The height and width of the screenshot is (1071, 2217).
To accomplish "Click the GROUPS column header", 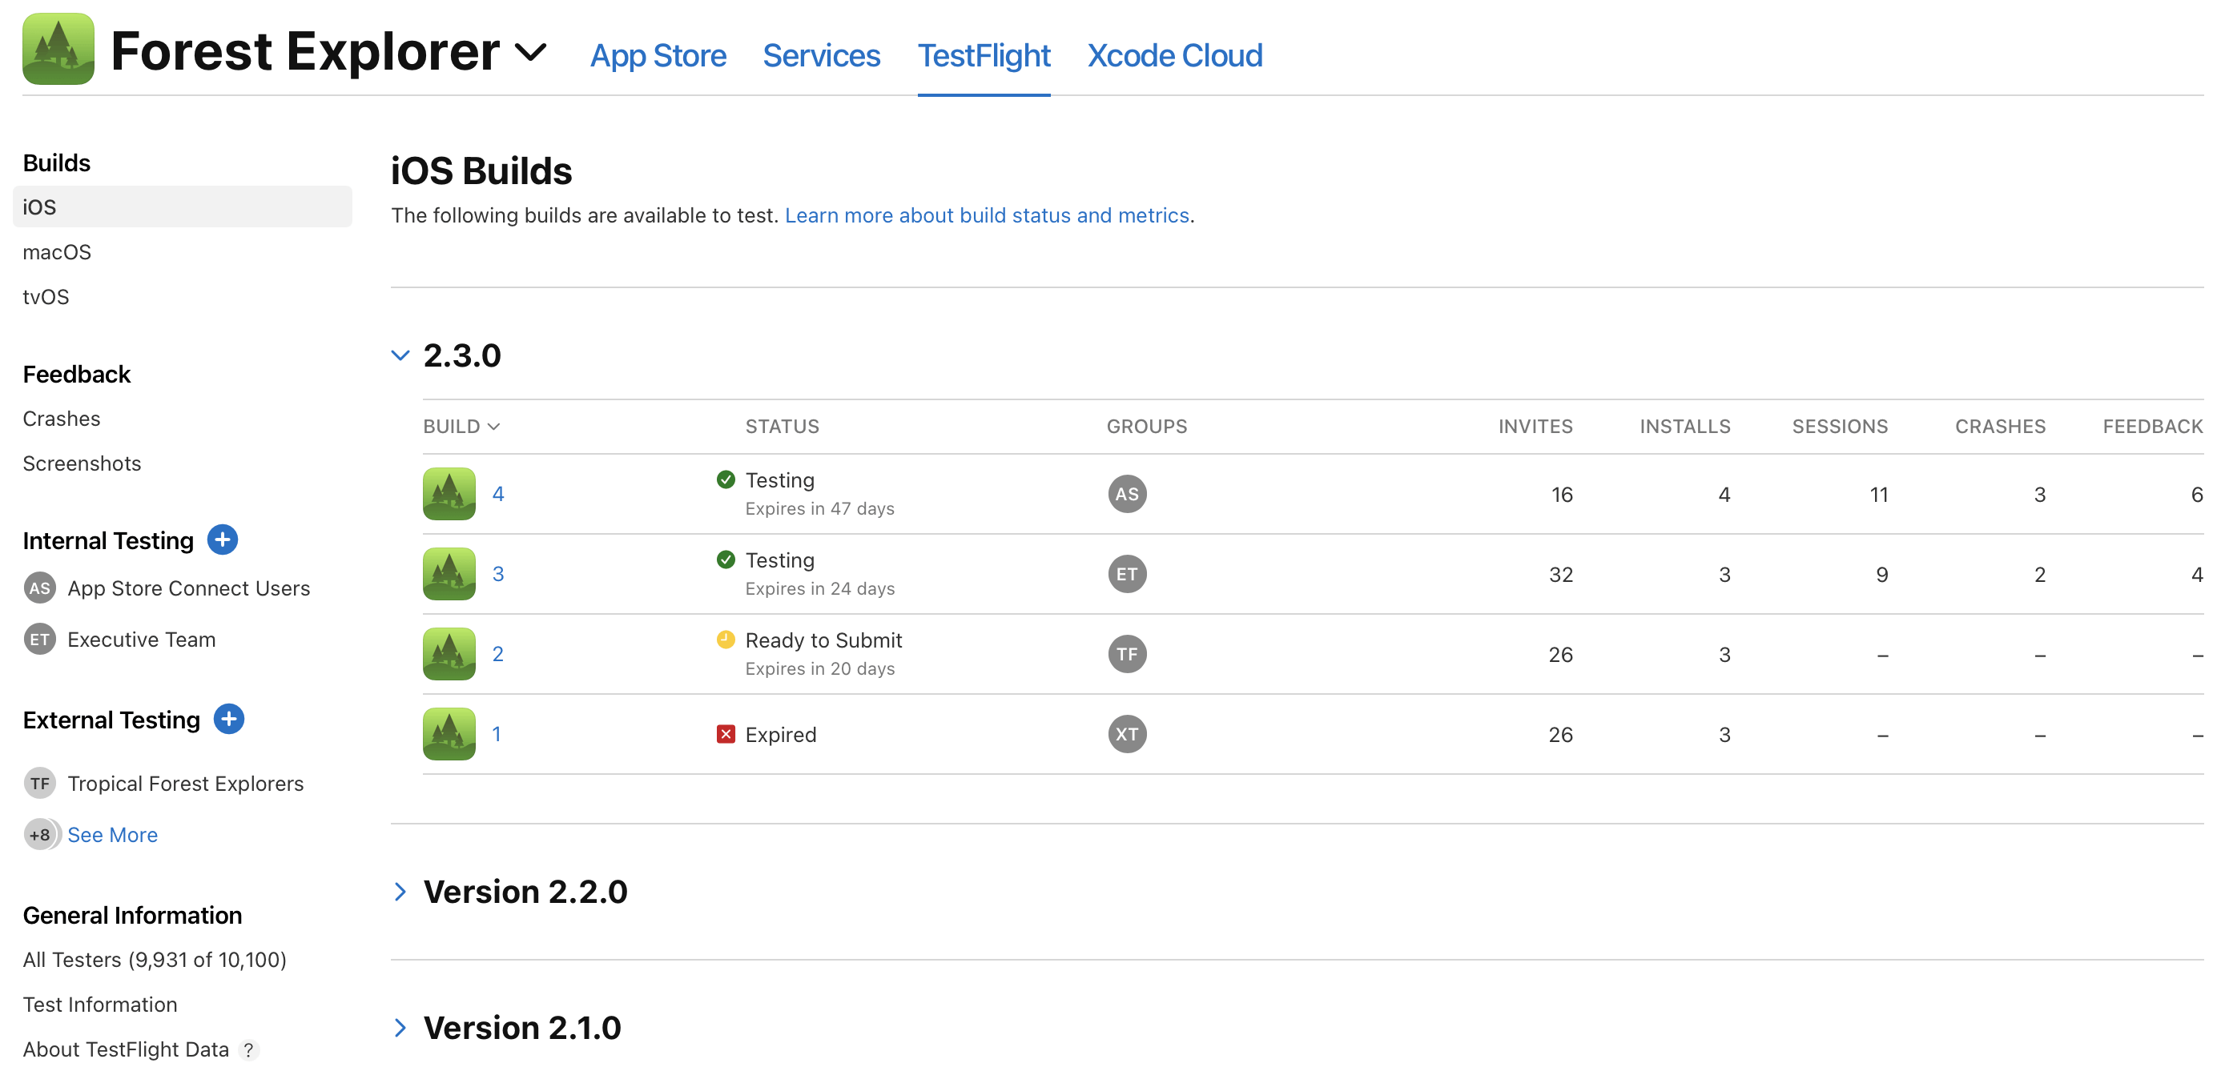I will tap(1146, 427).
